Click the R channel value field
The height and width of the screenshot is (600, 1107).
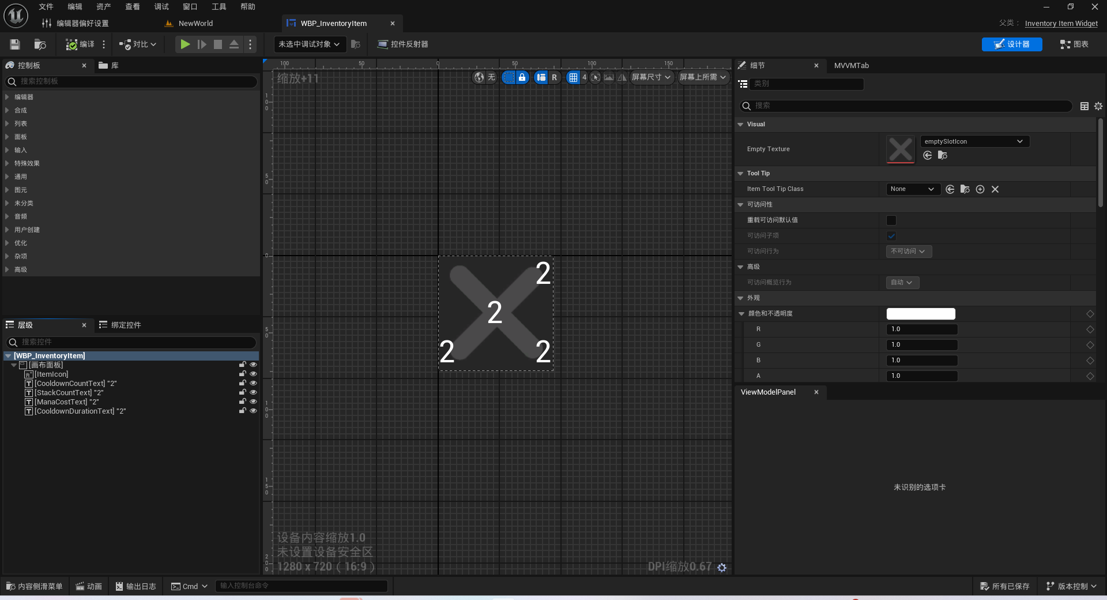coord(922,329)
